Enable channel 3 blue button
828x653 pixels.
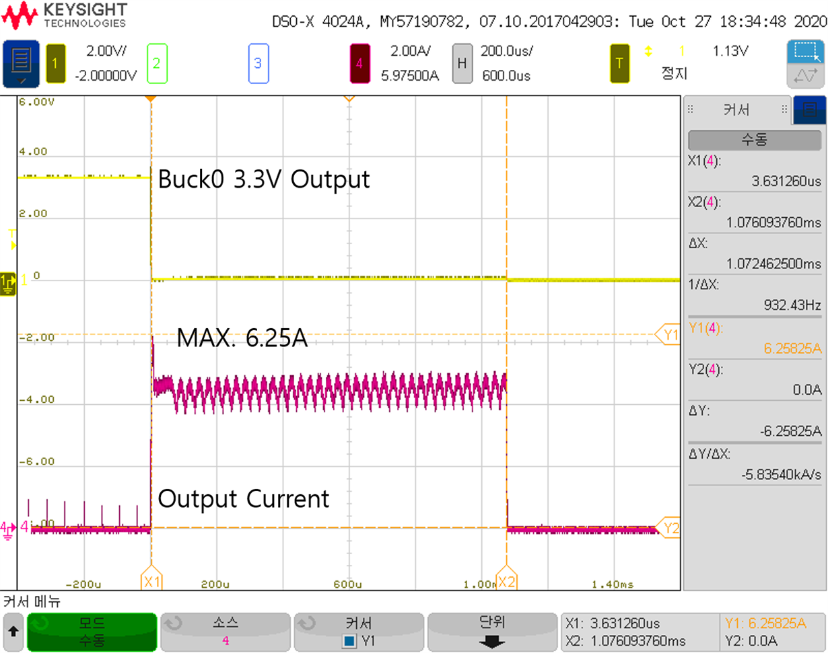[258, 64]
